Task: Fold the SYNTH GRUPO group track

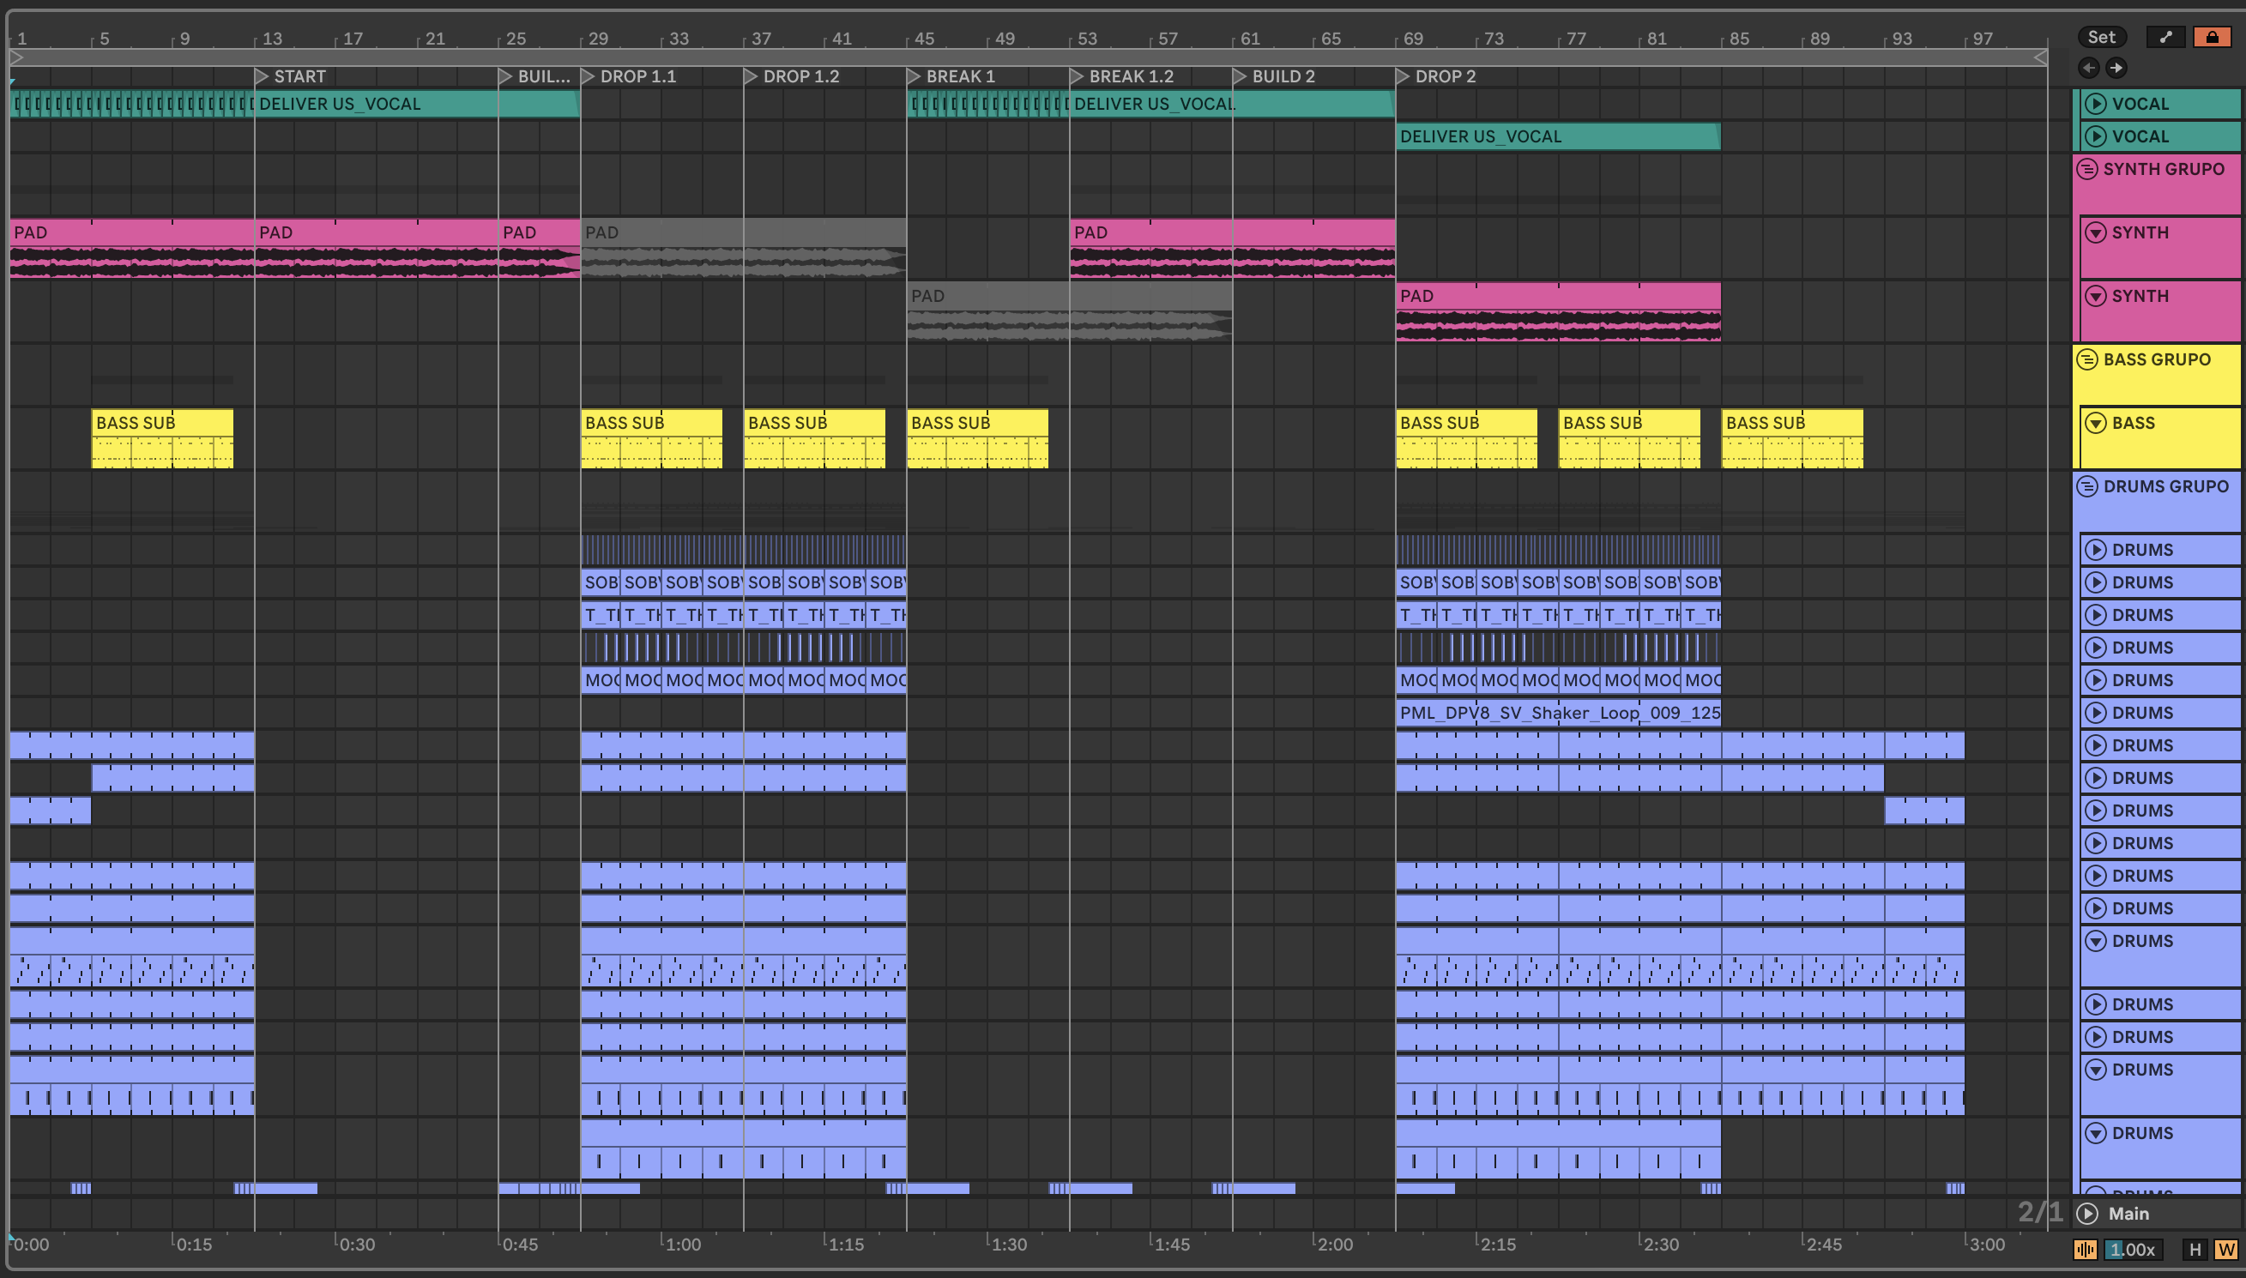Action: point(2087,168)
